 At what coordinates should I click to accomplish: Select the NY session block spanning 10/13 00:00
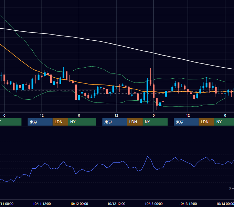tap(155, 122)
